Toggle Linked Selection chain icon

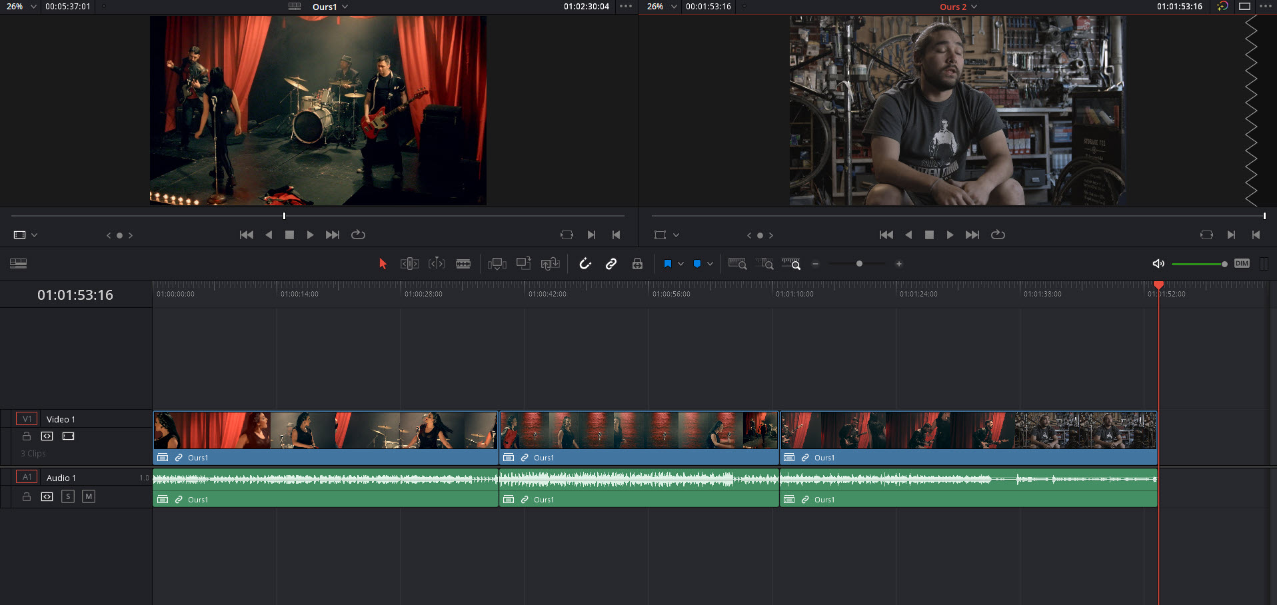click(x=611, y=264)
